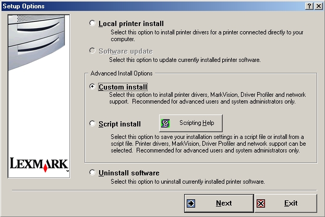Exit the Lexmark setup
Screen dimensions: 325x217
point(285,203)
